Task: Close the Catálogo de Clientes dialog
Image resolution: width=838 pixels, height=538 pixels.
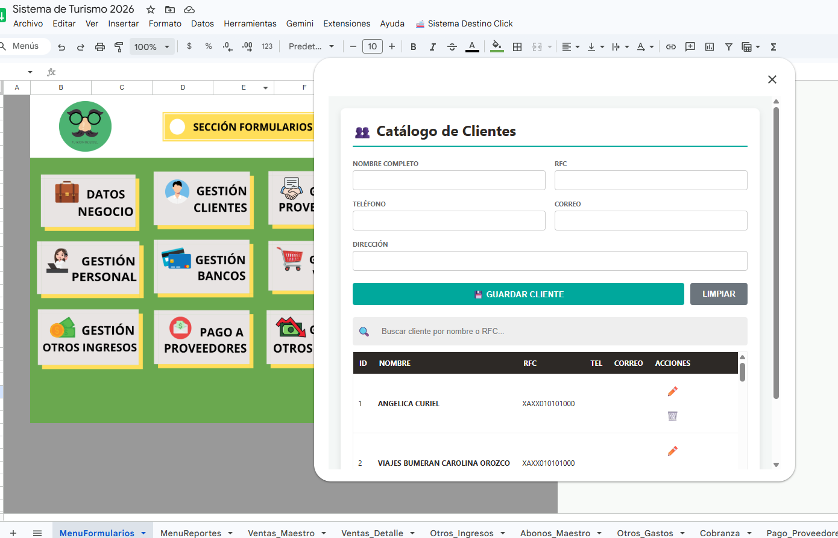Action: [x=772, y=79]
